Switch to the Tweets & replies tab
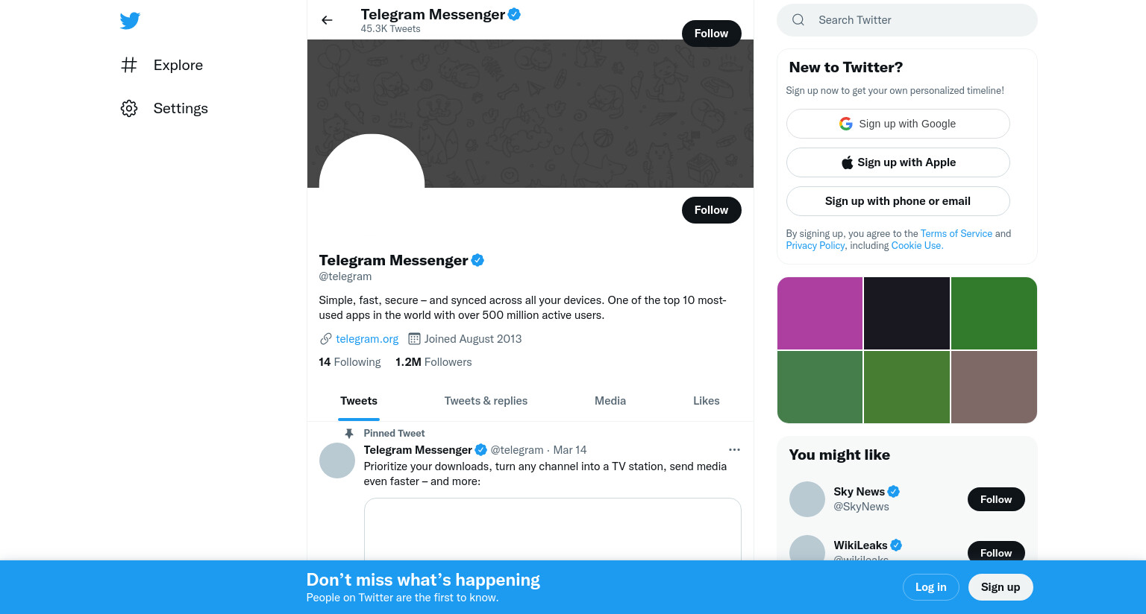 click(x=486, y=401)
